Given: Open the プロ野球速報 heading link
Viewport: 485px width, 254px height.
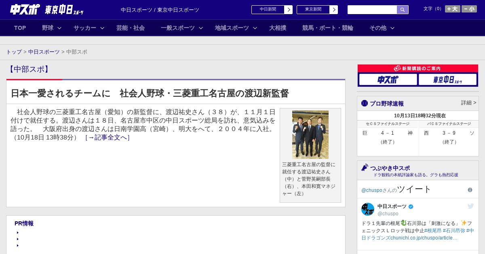Looking at the screenshot, I should 387,104.
